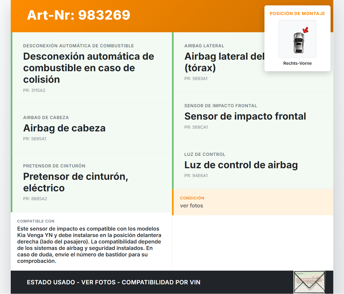Select the 'Airbag de cabeza' title
The height and width of the screenshot is (294, 344).
click(64, 128)
